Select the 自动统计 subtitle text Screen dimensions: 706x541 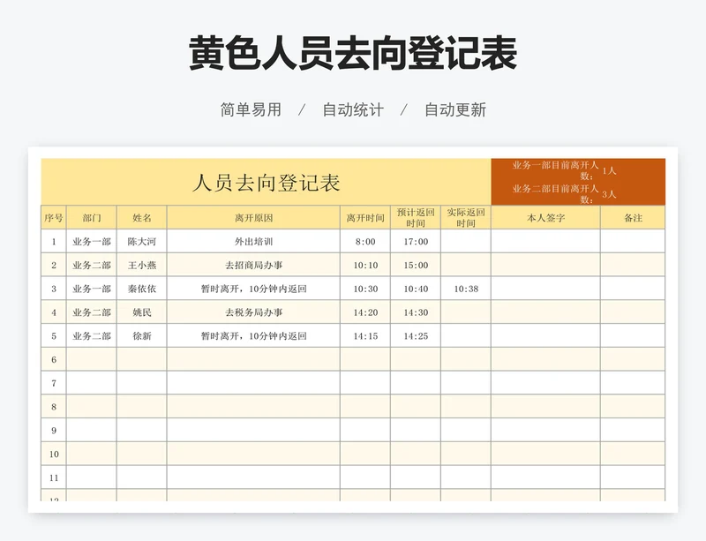point(353,109)
